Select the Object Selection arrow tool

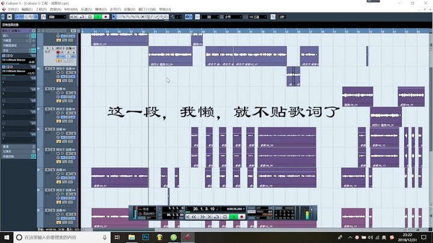(114, 17)
